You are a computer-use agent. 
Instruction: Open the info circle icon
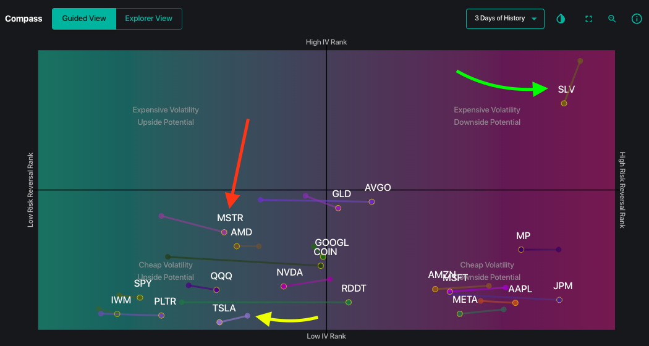click(x=636, y=19)
